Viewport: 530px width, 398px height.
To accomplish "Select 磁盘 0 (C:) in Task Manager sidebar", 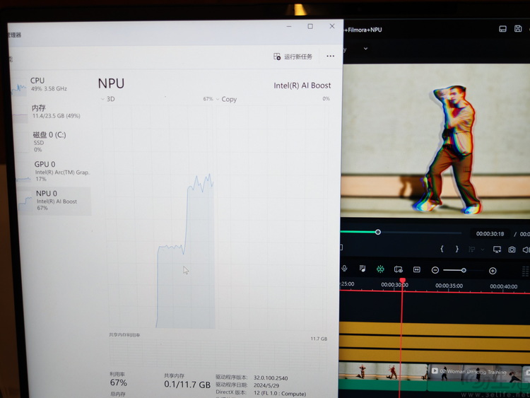I will pos(52,141).
